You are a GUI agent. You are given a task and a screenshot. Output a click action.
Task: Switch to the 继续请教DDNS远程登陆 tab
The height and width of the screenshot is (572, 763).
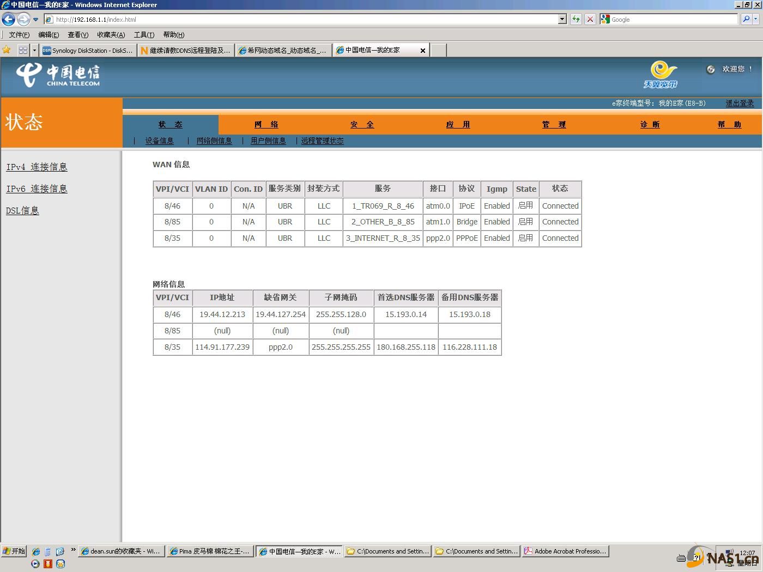coord(185,50)
